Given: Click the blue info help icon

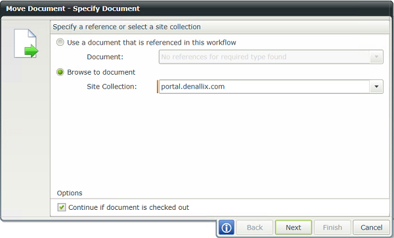Looking at the screenshot, I should pos(227,228).
